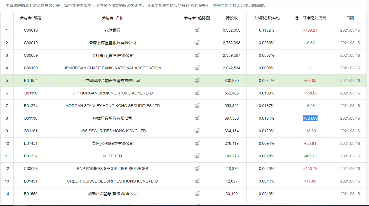Screen dimensions: 369x206
Task: Open trend chart icon for MLFE LTD
Action: pos(197,156)
